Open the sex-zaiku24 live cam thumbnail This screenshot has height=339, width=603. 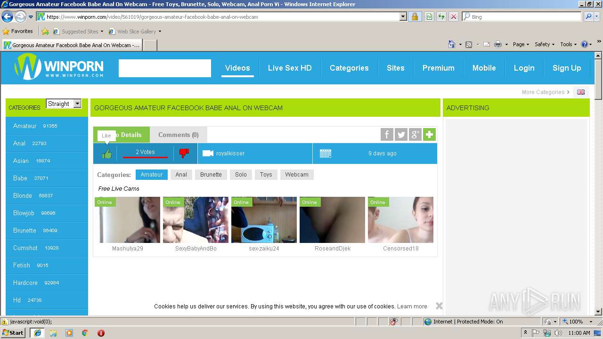tap(264, 220)
